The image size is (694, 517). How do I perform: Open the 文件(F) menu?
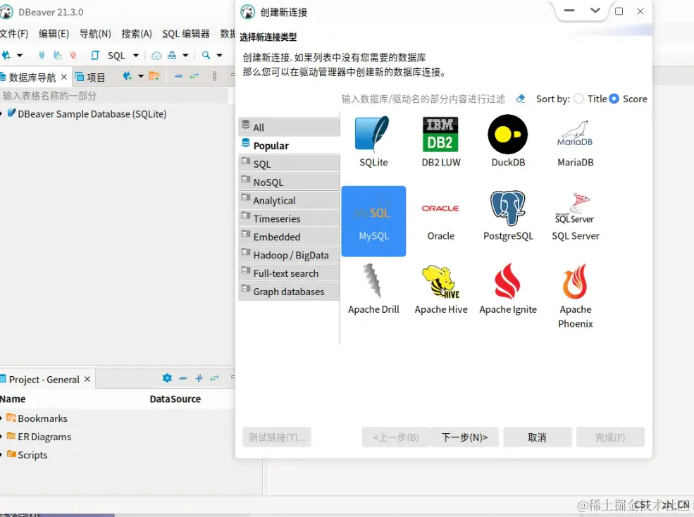(13, 34)
